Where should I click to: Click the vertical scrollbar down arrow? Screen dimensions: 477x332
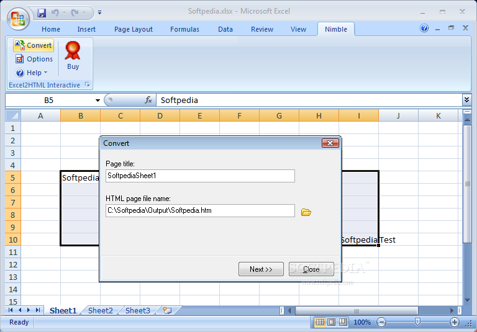pyautogui.click(x=467, y=300)
